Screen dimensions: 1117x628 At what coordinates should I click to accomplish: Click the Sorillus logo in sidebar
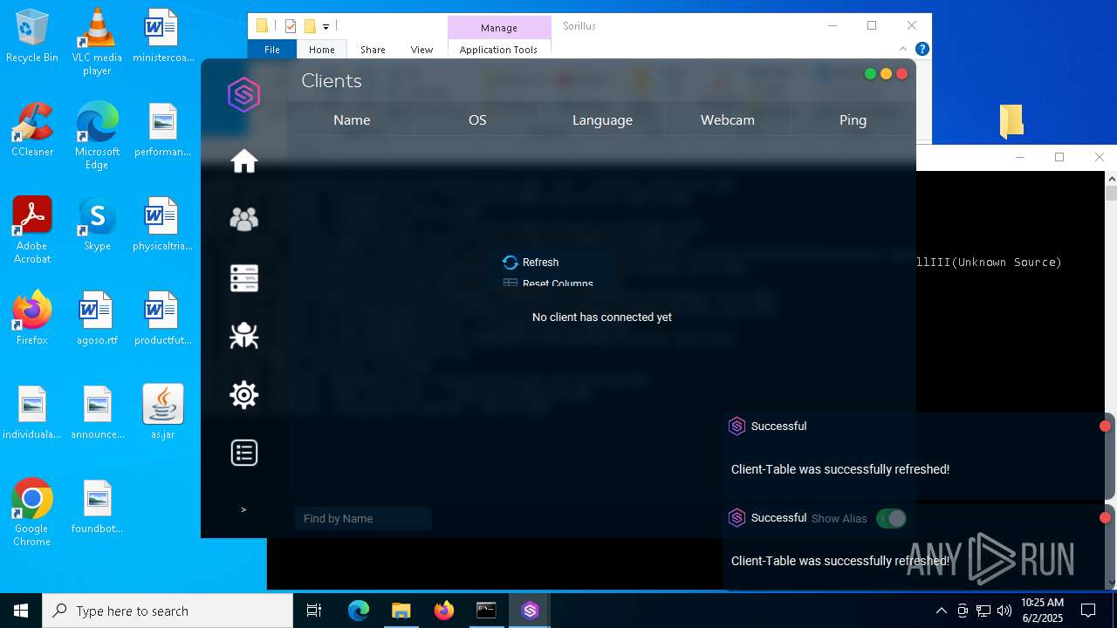pyautogui.click(x=244, y=94)
